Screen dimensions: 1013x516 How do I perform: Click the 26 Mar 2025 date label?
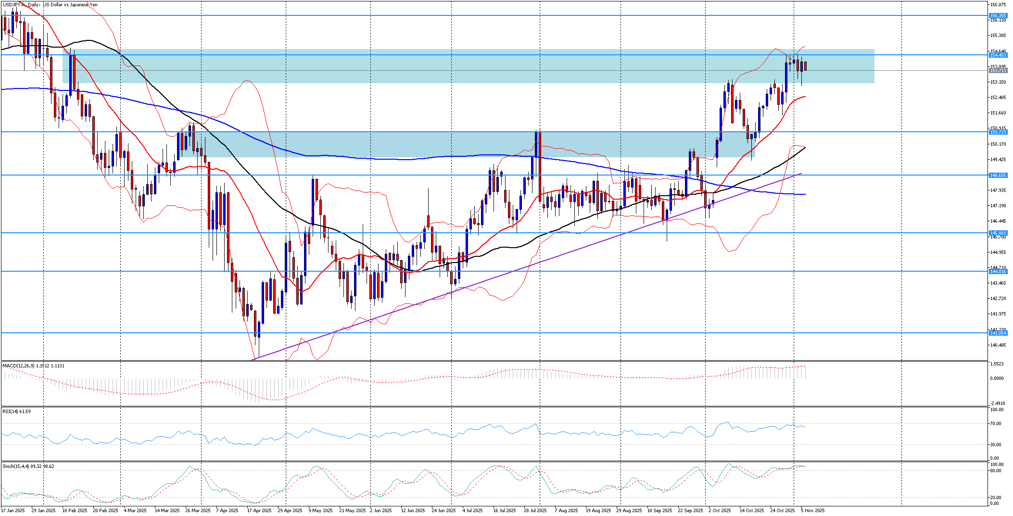(x=198, y=511)
